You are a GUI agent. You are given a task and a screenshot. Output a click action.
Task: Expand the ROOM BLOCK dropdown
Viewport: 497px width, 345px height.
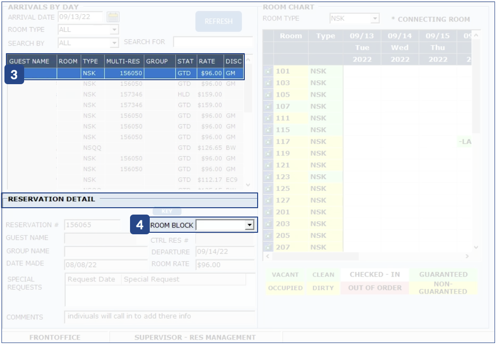pos(249,225)
